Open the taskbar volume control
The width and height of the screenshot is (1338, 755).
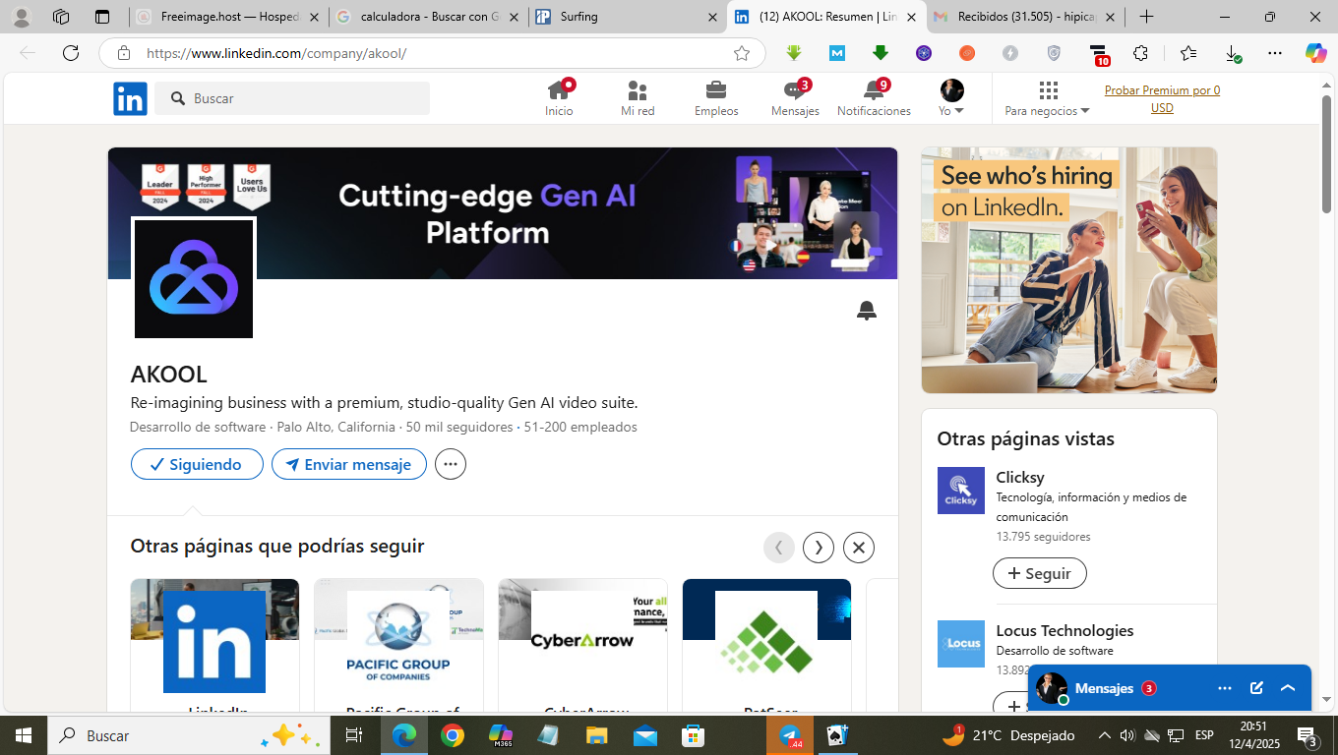coord(1127,735)
